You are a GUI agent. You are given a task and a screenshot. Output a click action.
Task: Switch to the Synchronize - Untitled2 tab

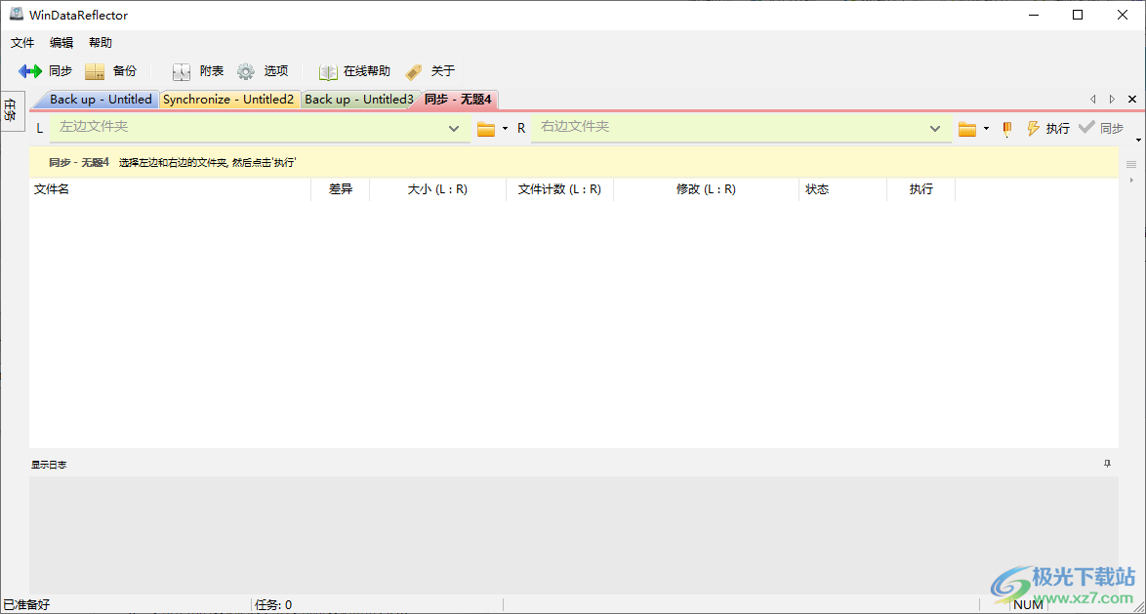pos(229,99)
